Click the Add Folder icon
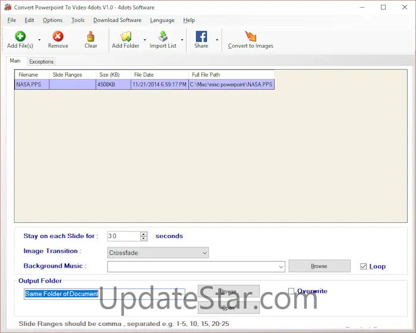 125,36
